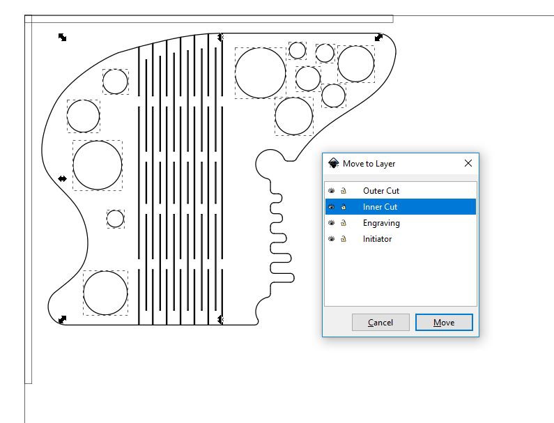Click the Inkscape icon in dialog title
Viewport: 554px width, 423px height.
tap(333, 163)
